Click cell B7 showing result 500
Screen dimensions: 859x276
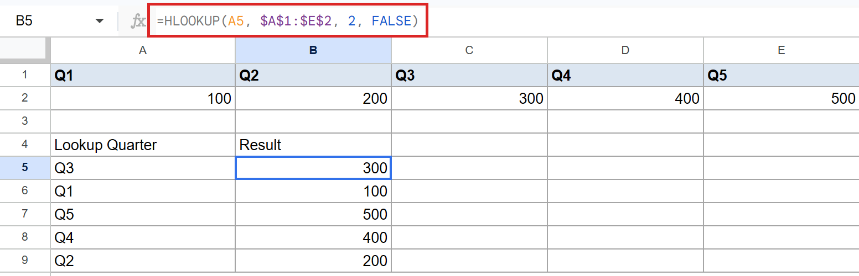pos(313,214)
